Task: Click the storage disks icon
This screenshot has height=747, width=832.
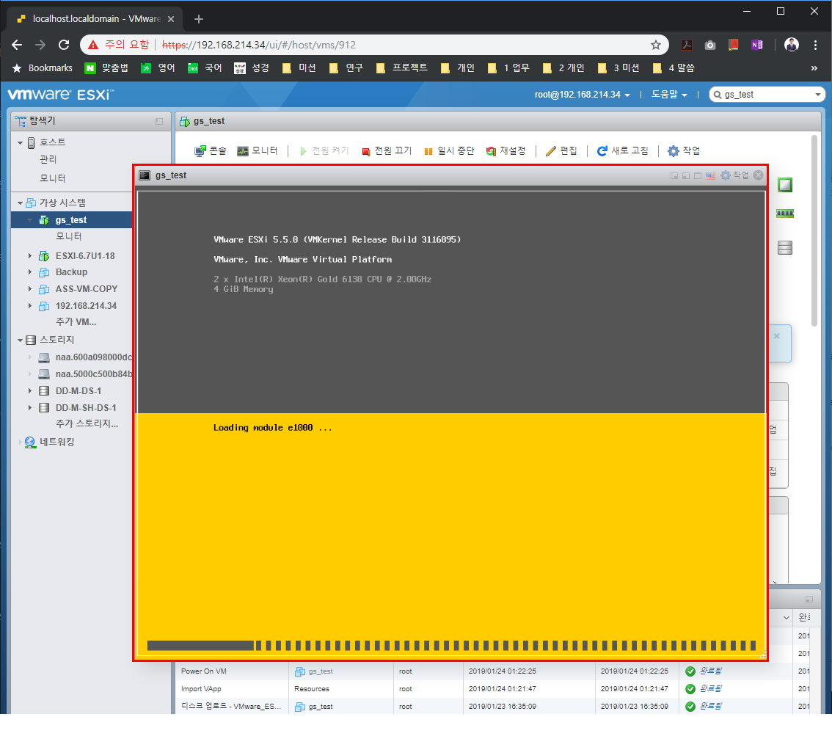Action: coord(785,248)
